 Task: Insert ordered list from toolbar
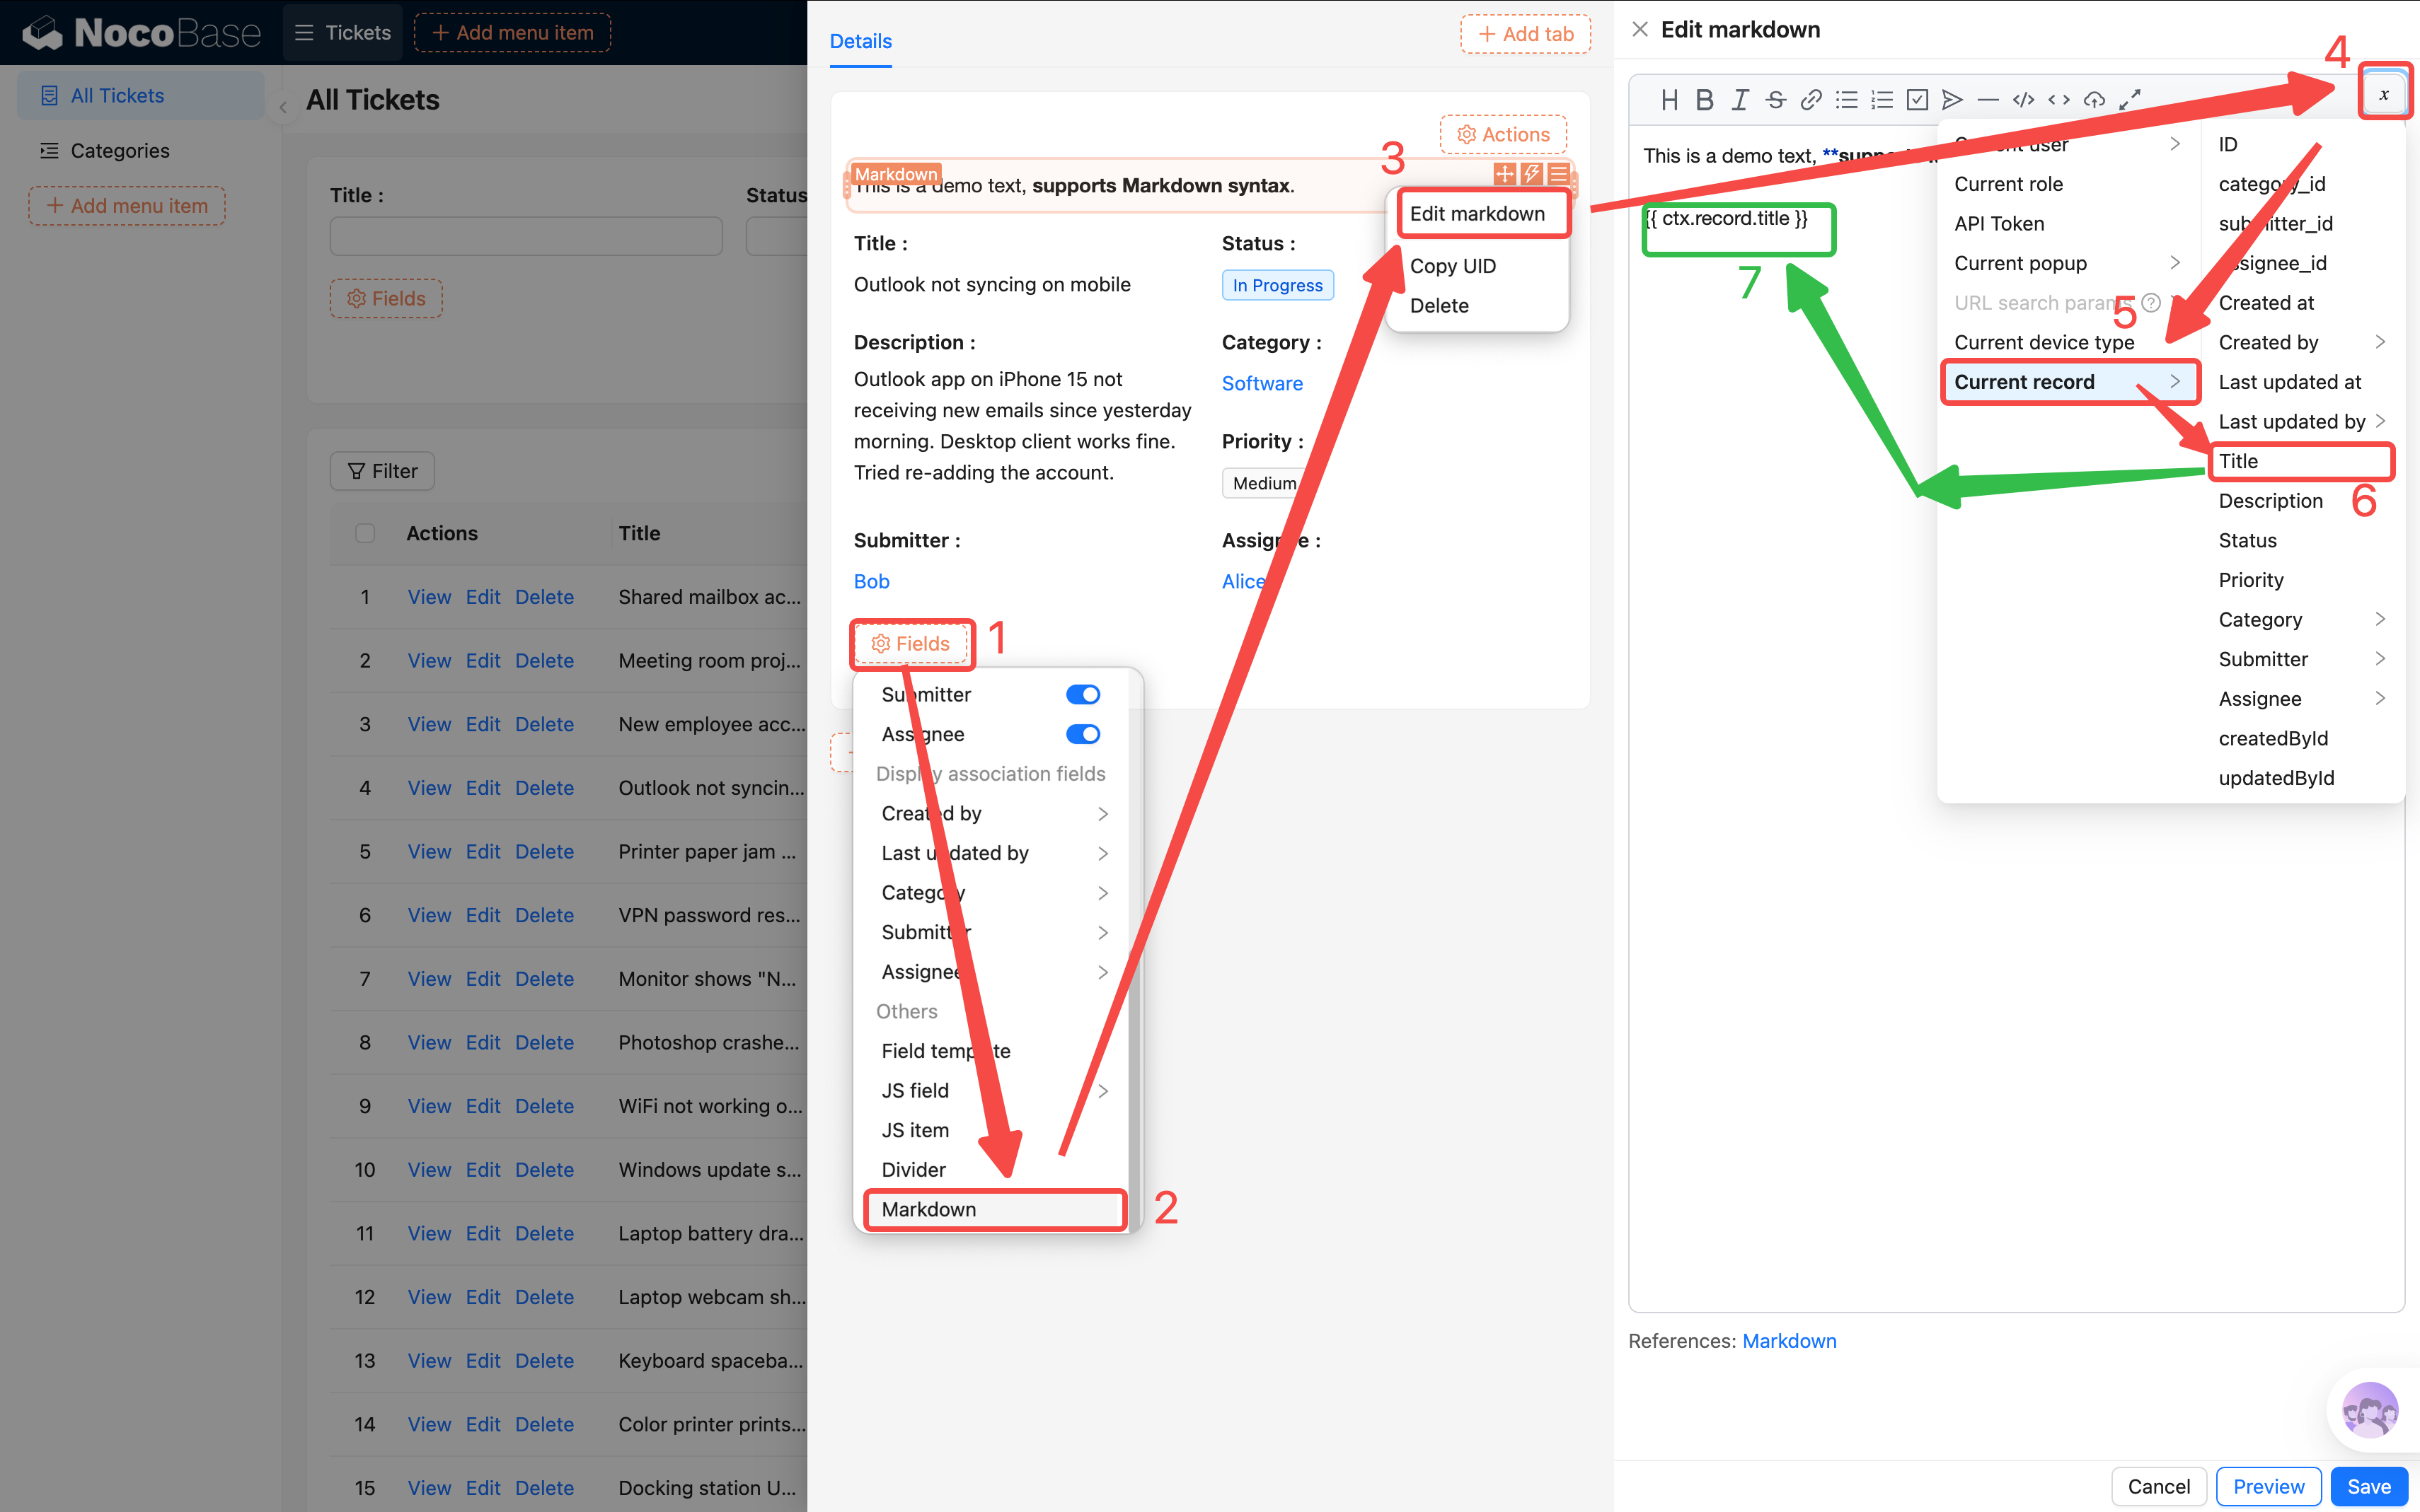[1882, 100]
